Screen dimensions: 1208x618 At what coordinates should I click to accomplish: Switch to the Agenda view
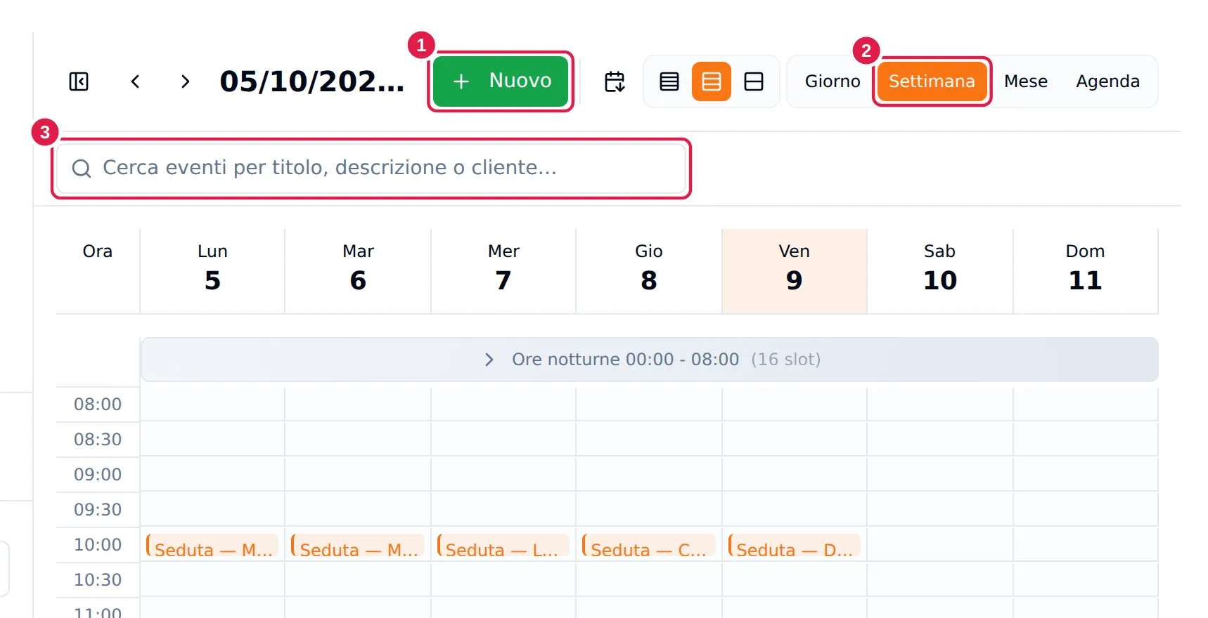1107,81
